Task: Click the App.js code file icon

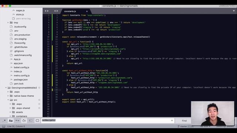Action: coord(11,59)
